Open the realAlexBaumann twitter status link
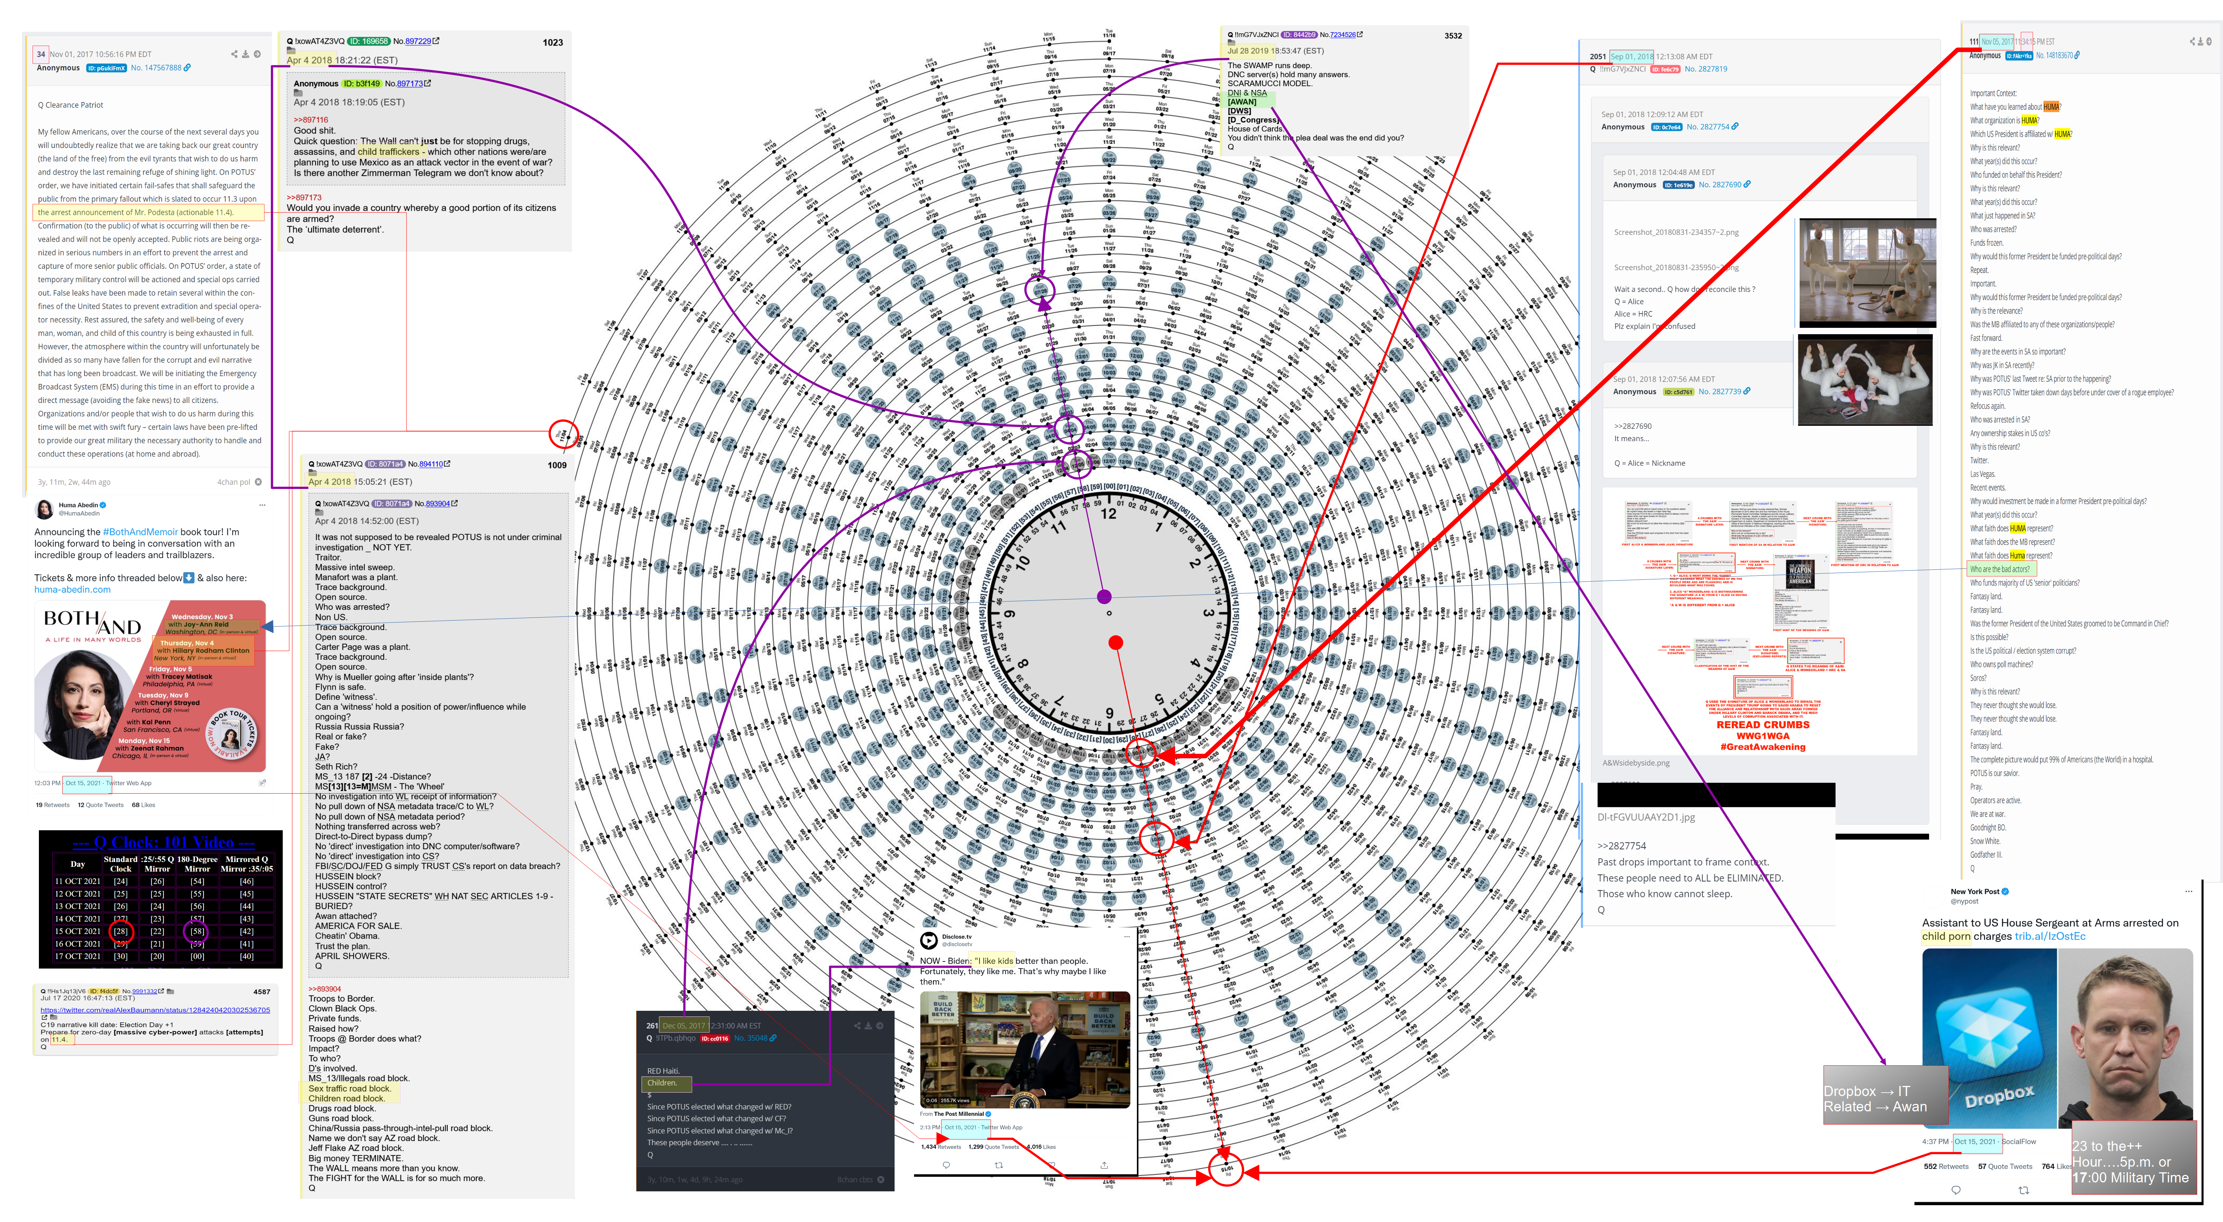Screen dimensions: 2223x1222 tap(155, 1010)
